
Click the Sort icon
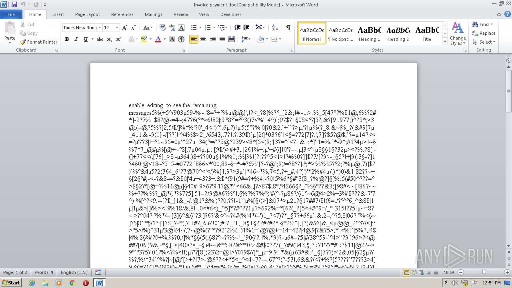(x=275, y=28)
